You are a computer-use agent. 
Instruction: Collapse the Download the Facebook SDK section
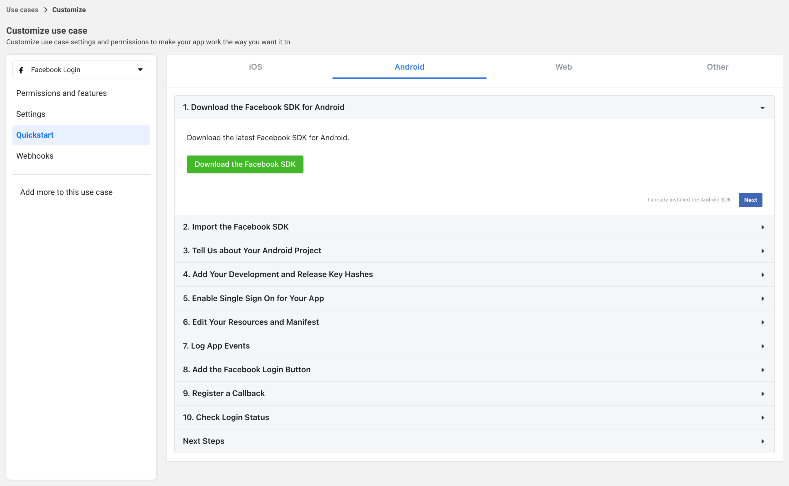[x=763, y=108]
